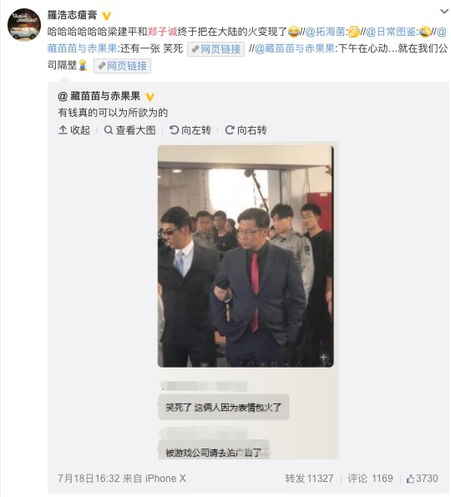The image size is (451, 497).
Task: Collapse the image with 收起
Action: [x=74, y=130]
